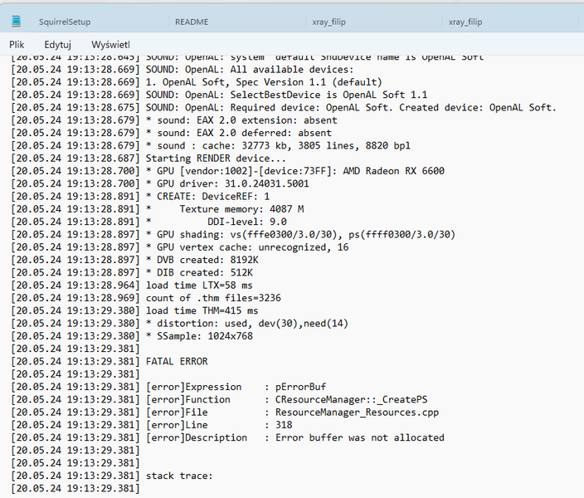
Task: Open the Edytuj menu
Action: pyautogui.click(x=58, y=44)
